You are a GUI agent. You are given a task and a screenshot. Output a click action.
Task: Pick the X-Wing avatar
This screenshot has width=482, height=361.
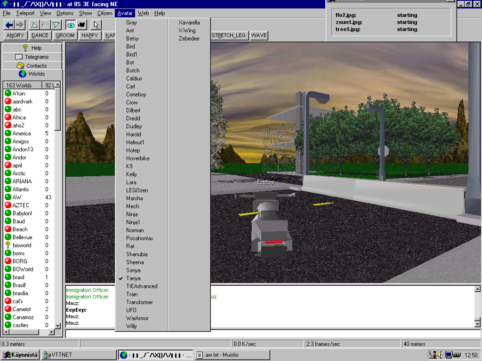click(187, 31)
